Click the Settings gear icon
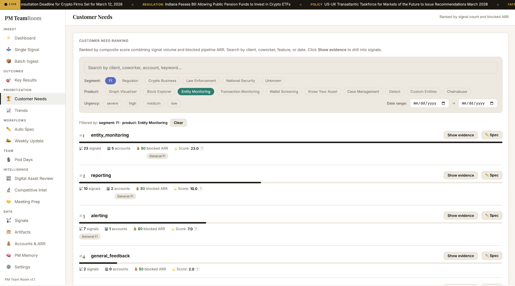The image size is (515, 286). (x=9, y=267)
